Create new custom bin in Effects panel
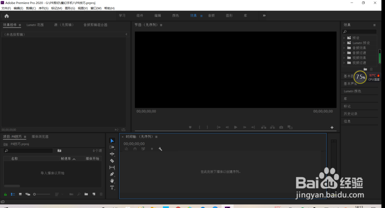This screenshot has height=208, width=385. click(365, 70)
